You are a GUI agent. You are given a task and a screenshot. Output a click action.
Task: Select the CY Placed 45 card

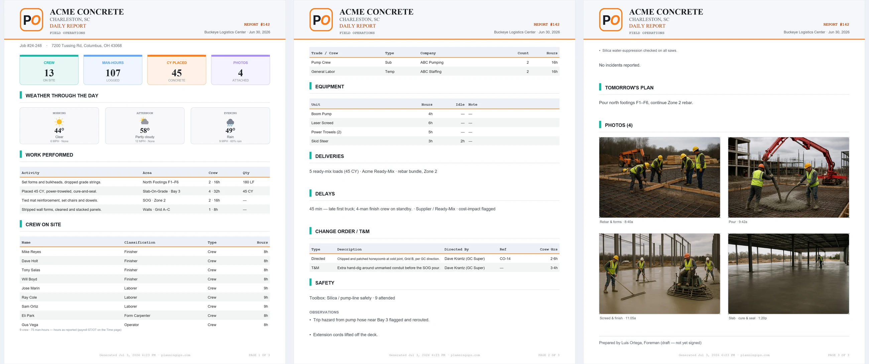176,70
